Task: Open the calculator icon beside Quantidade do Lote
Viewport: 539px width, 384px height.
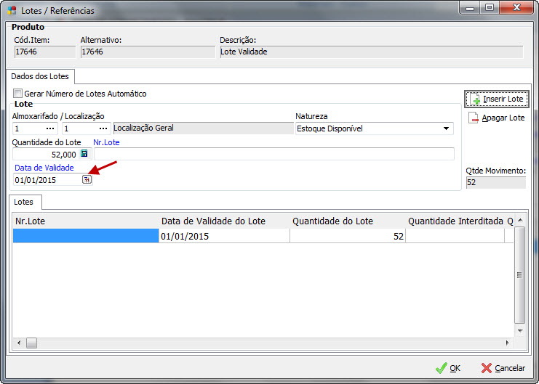Action: (84, 154)
